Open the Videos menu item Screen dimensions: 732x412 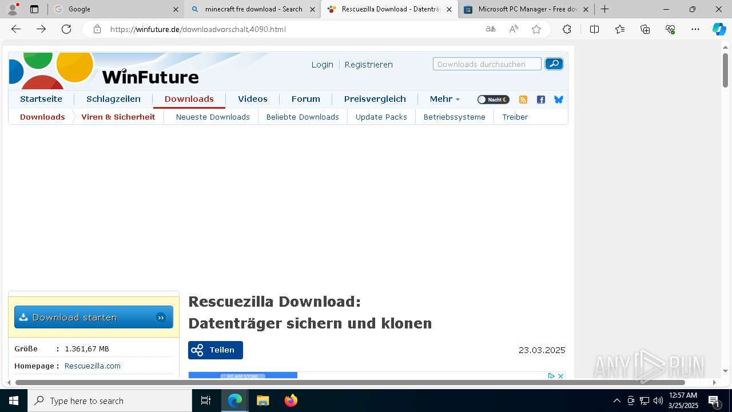253,99
